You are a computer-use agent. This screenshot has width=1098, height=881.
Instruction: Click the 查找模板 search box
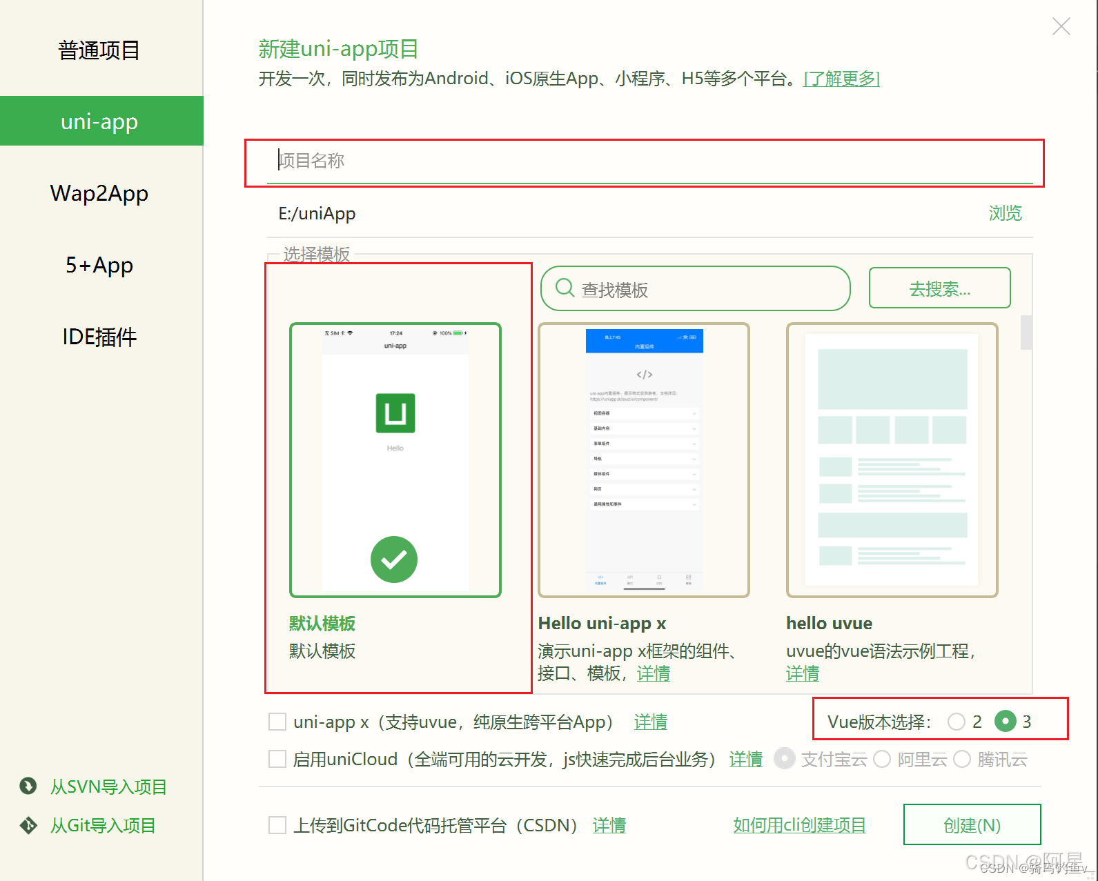(x=695, y=288)
